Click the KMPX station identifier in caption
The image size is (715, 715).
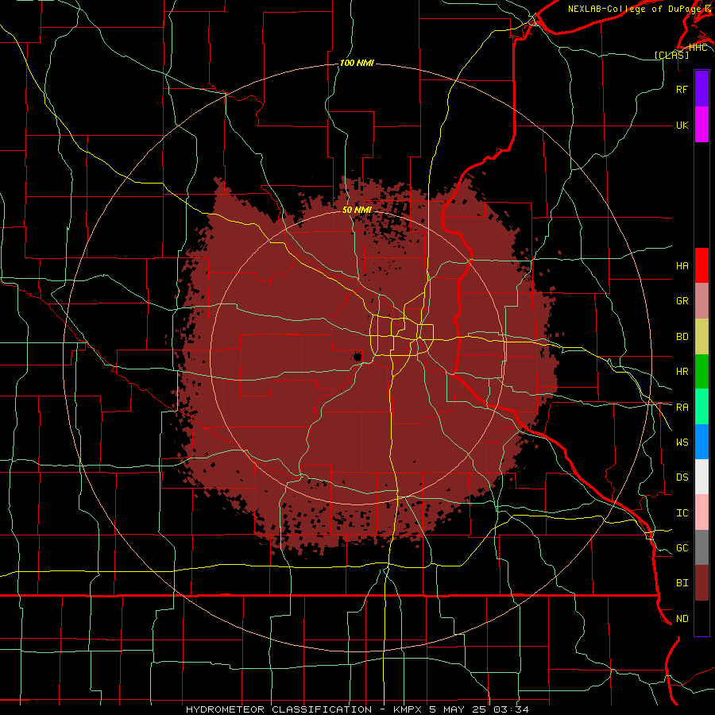pyautogui.click(x=406, y=709)
